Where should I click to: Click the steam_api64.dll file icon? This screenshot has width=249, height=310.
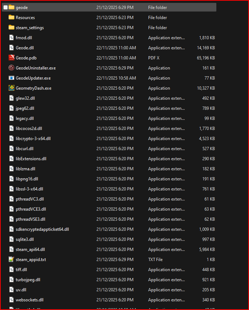[x=11, y=249]
